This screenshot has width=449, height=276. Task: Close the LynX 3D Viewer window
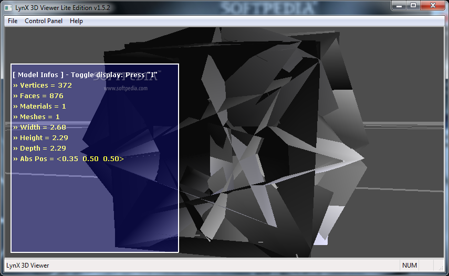point(433,5)
